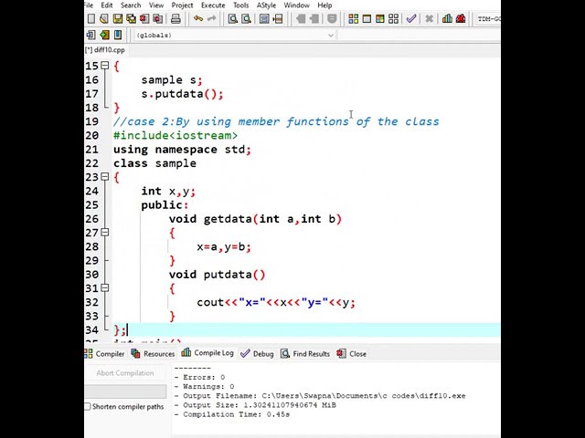Open the Execute menu

coord(213,5)
